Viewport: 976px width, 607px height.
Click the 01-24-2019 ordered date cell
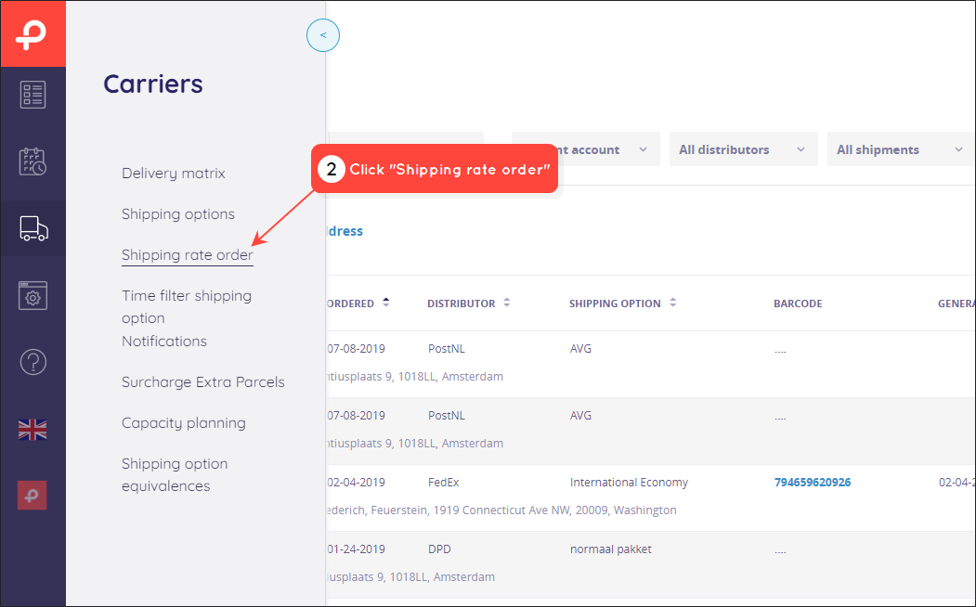coord(356,549)
